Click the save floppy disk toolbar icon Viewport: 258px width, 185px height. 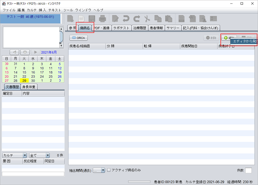(x=92, y=19)
